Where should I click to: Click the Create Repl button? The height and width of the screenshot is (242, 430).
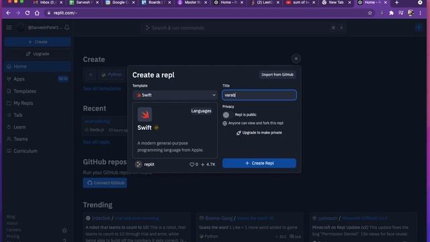259,163
